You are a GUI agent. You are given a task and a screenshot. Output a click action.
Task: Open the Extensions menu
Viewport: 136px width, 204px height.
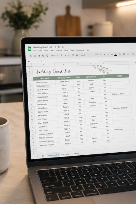[80, 50]
